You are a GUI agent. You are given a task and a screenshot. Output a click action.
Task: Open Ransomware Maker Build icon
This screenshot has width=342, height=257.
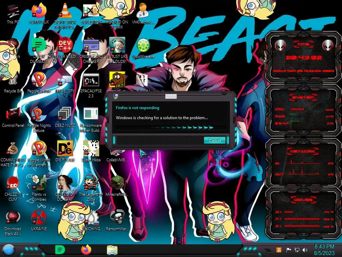pyautogui.click(x=91, y=119)
